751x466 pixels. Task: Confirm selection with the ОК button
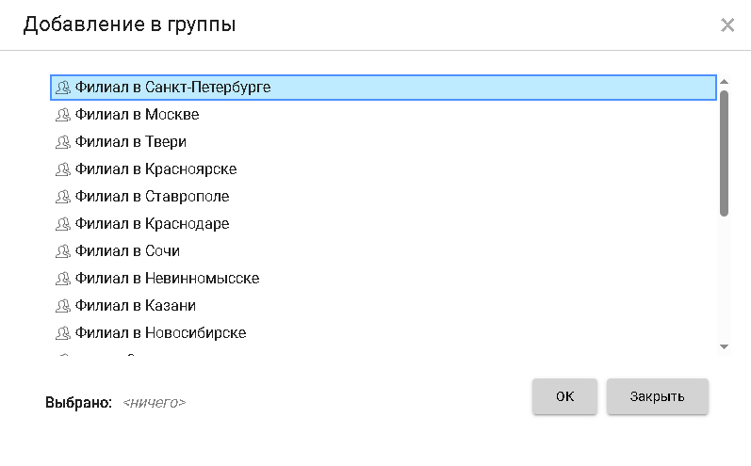click(564, 396)
